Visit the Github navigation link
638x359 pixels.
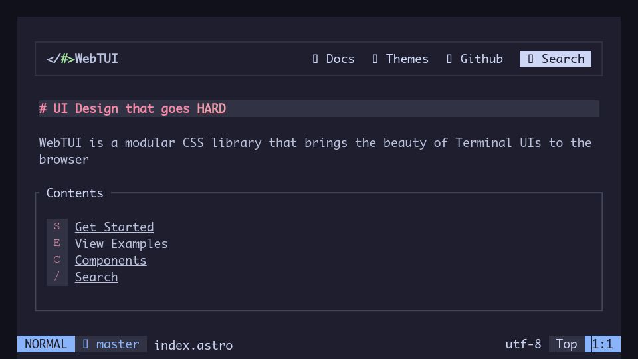[x=475, y=59]
